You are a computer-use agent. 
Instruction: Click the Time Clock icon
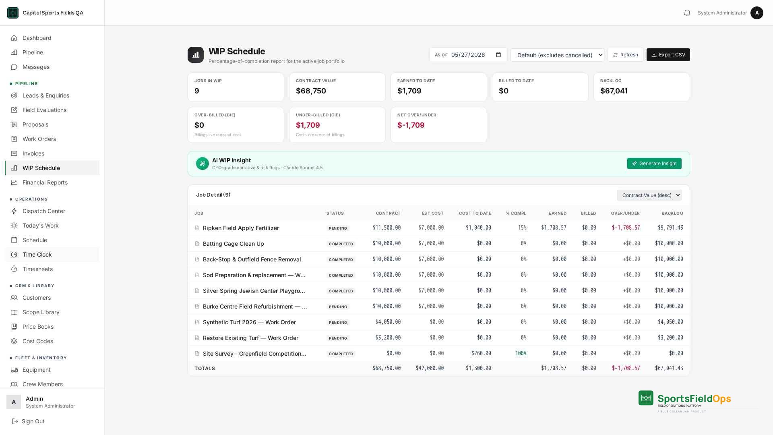pos(14,255)
